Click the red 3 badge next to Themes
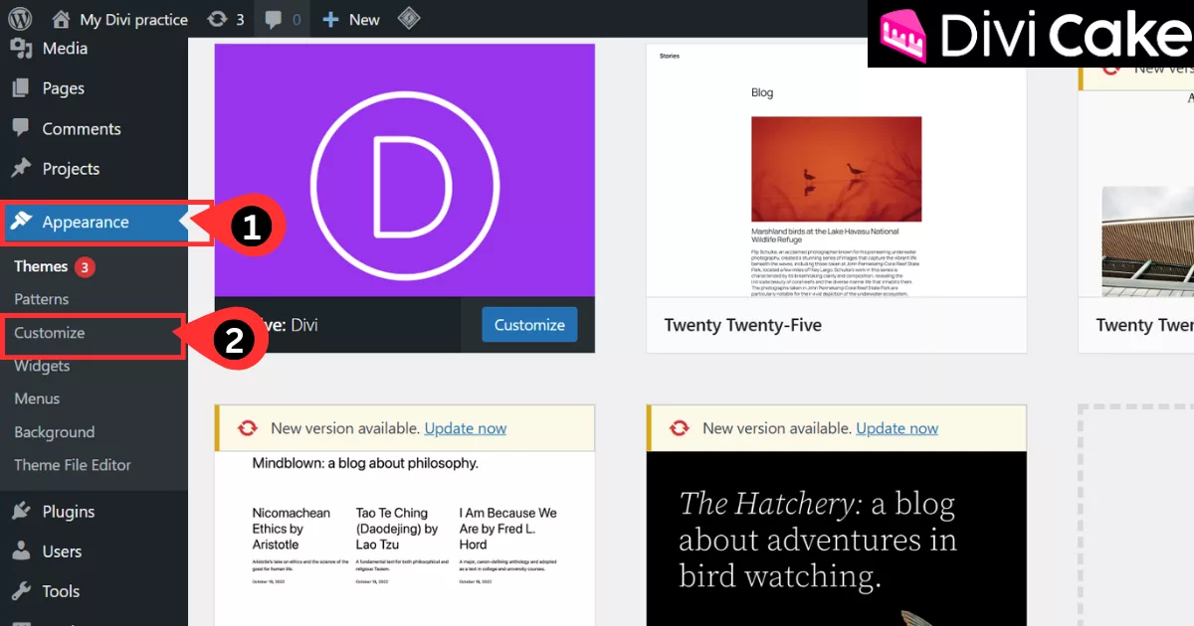This screenshot has width=1194, height=626. coord(85,266)
